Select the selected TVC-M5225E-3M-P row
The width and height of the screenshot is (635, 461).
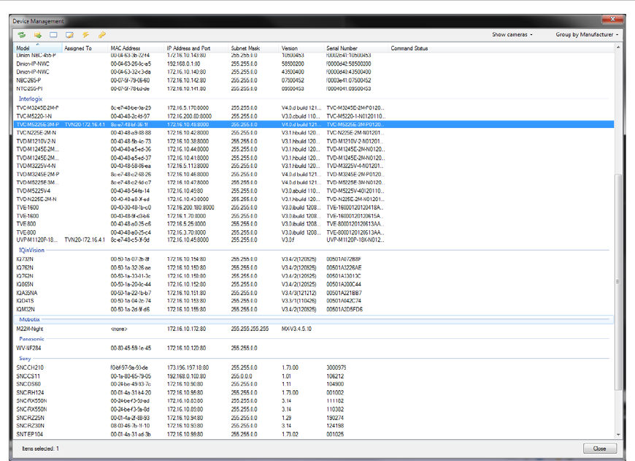pyautogui.click(x=314, y=124)
